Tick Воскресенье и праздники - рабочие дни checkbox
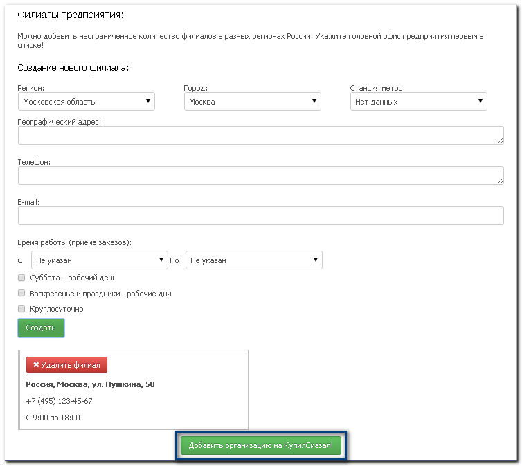 (x=21, y=294)
